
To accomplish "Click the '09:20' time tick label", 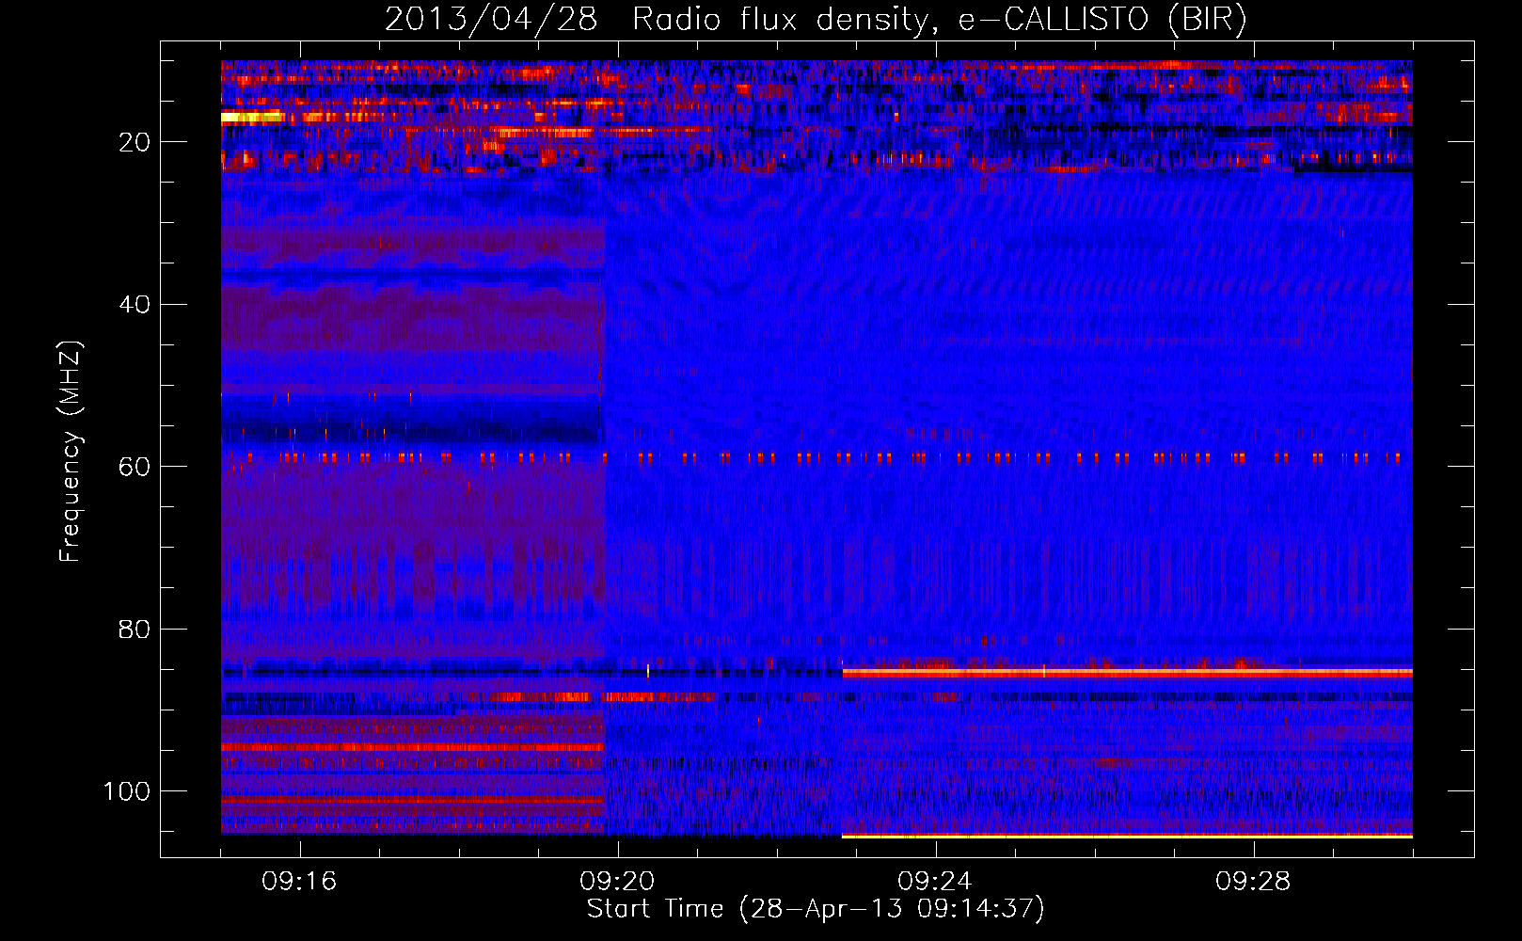I will tap(617, 882).
